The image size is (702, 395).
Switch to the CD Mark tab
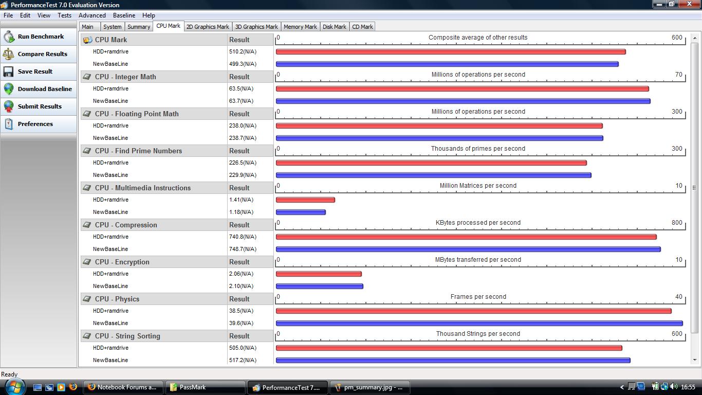[362, 27]
